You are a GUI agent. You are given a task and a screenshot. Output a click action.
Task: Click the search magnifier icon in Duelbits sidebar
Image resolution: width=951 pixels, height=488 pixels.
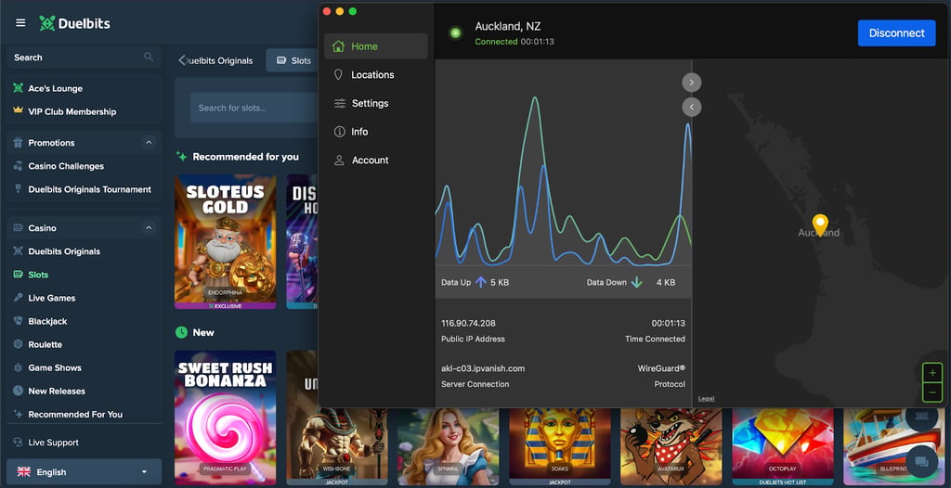click(x=149, y=57)
